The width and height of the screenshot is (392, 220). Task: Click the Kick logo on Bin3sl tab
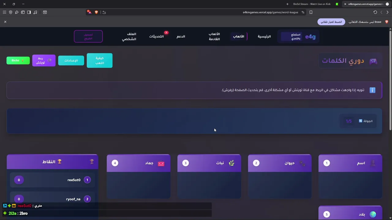(337, 4)
